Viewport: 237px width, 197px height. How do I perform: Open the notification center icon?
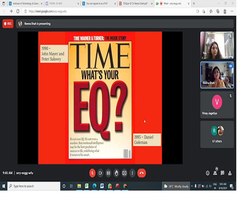click(231, 186)
